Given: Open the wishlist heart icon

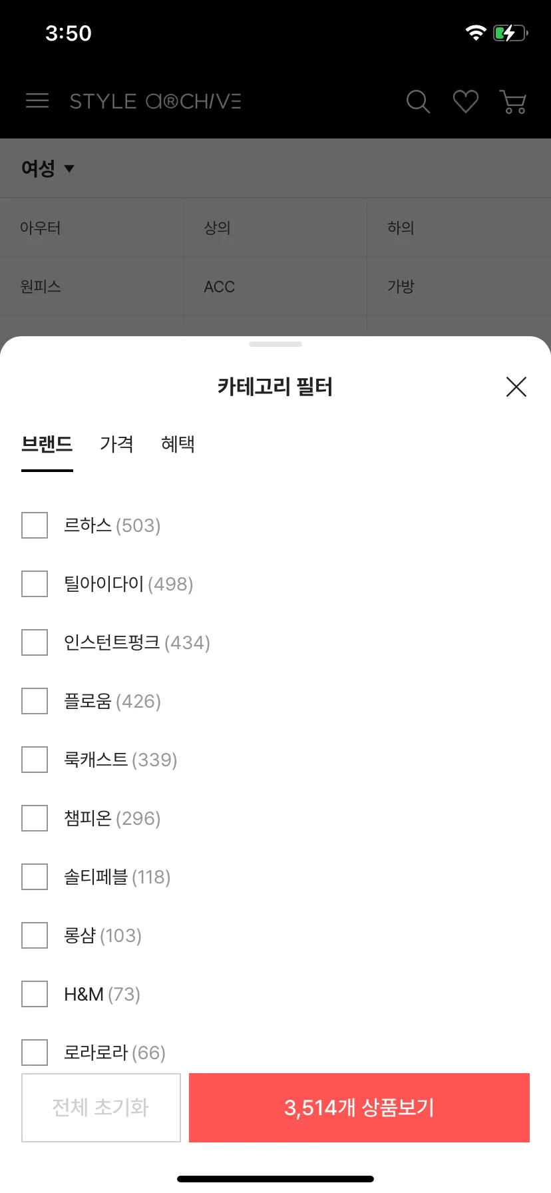Looking at the screenshot, I should [466, 102].
